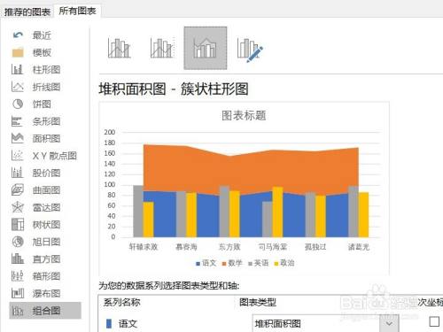Select the 折线图 line chart category

click(36, 87)
